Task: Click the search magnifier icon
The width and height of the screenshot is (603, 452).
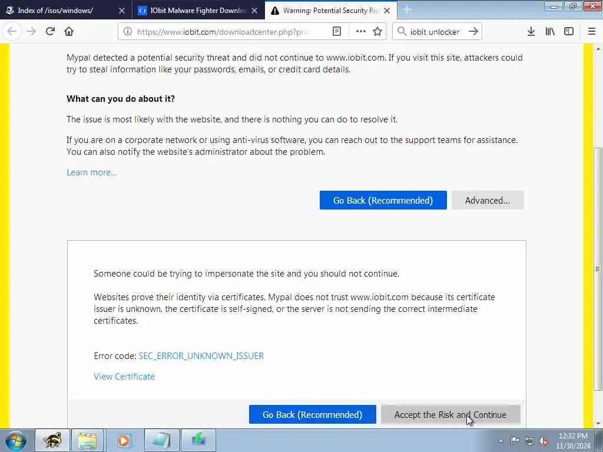Action: click(x=402, y=32)
